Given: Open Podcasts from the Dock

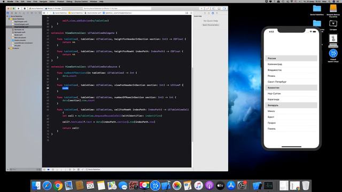Looking at the screenshot, I should click(209, 186).
